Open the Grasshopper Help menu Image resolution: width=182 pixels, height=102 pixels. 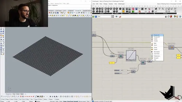tap(115, 4)
